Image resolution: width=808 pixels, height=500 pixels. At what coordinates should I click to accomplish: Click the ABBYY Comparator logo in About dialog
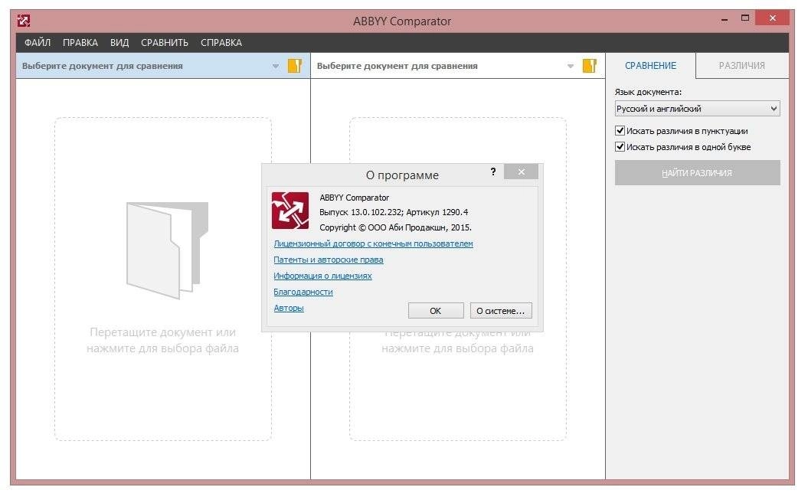point(290,211)
